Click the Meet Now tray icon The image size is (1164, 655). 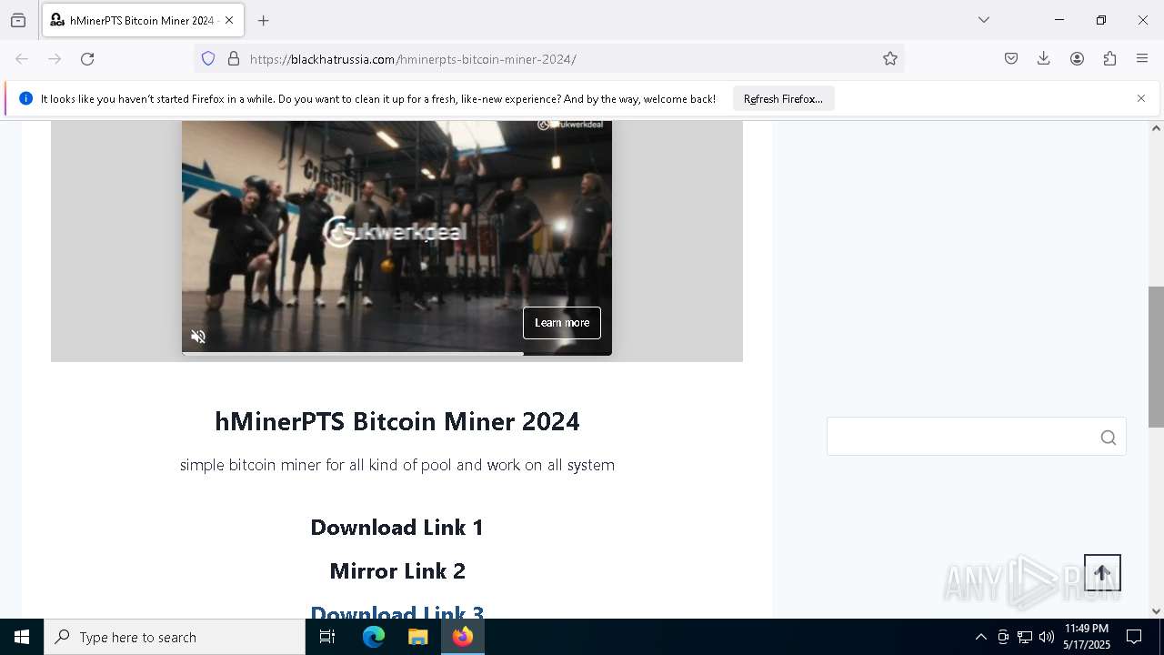[1003, 637]
